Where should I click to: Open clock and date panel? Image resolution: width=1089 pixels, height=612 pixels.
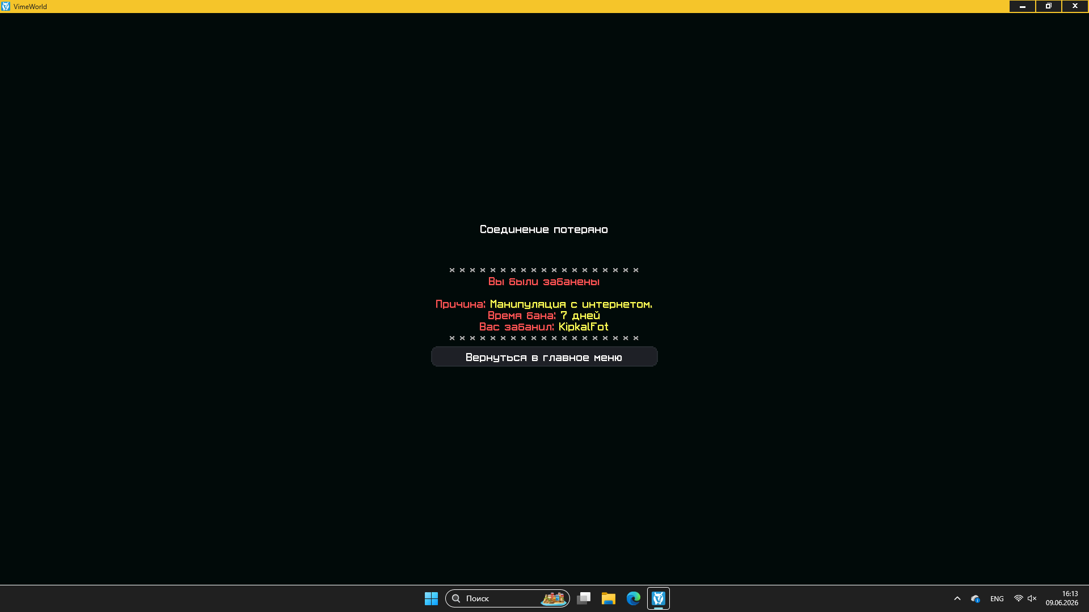(1062, 598)
